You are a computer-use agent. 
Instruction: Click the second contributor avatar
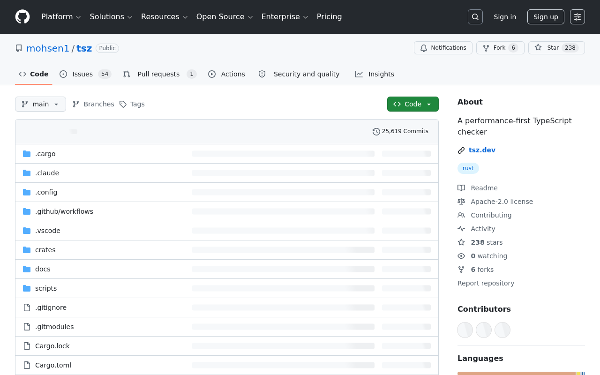[484, 330]
